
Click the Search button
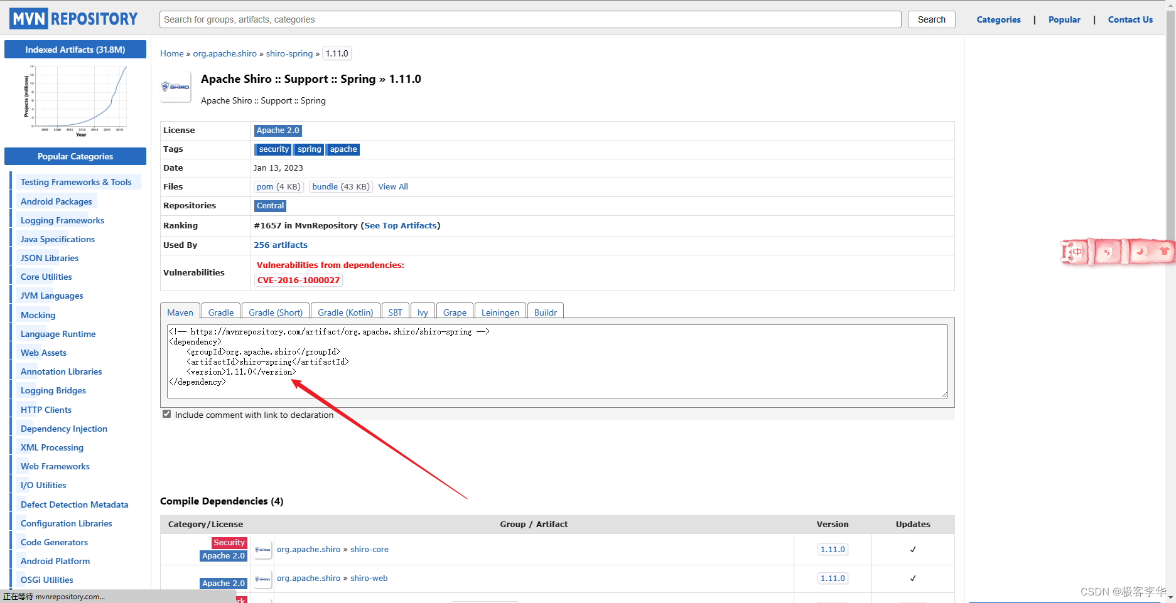pyautogui.click(x=932, y=19)
